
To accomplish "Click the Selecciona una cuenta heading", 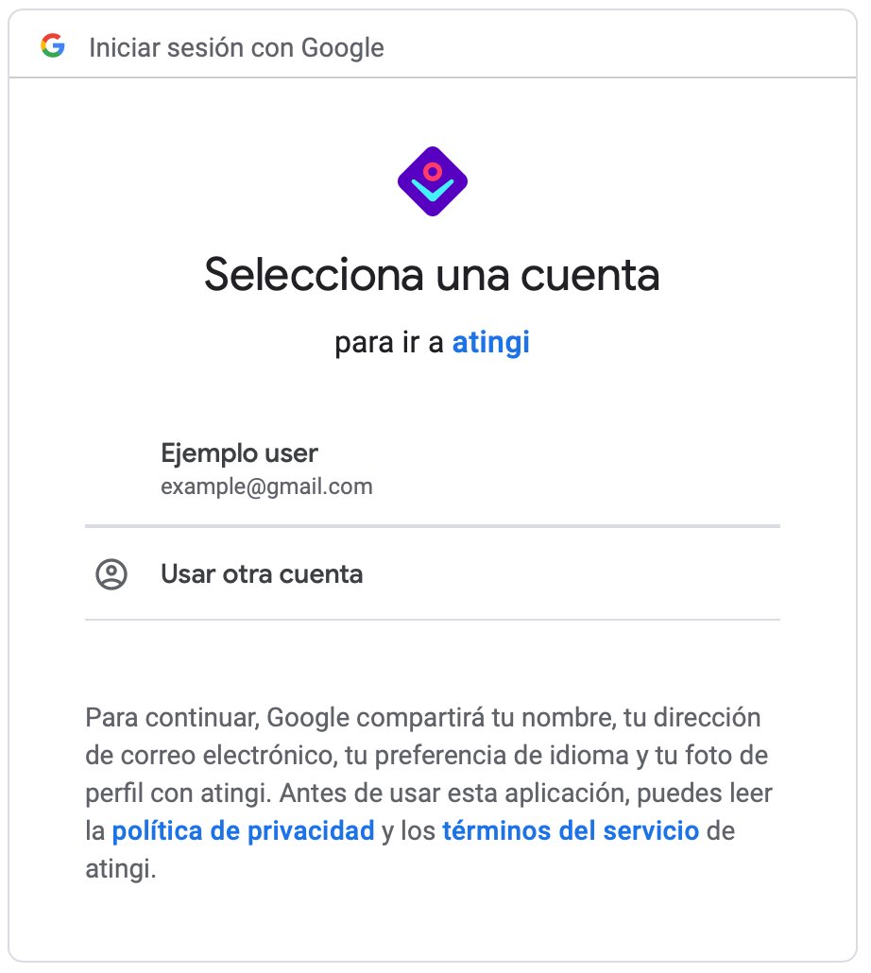I will pos(433,274).
